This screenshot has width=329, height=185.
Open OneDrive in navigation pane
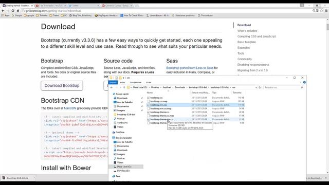[120, 133]
